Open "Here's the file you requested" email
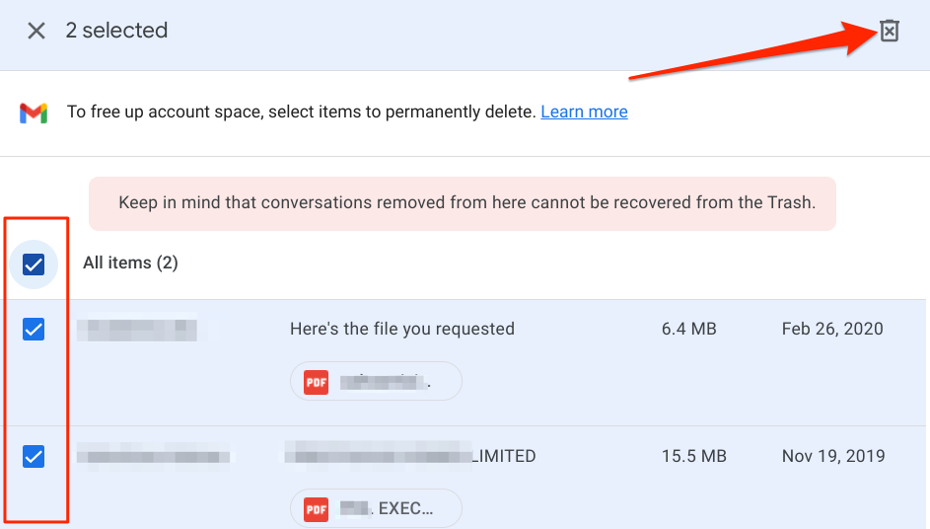The image size is (930, 529). (402, 329)
